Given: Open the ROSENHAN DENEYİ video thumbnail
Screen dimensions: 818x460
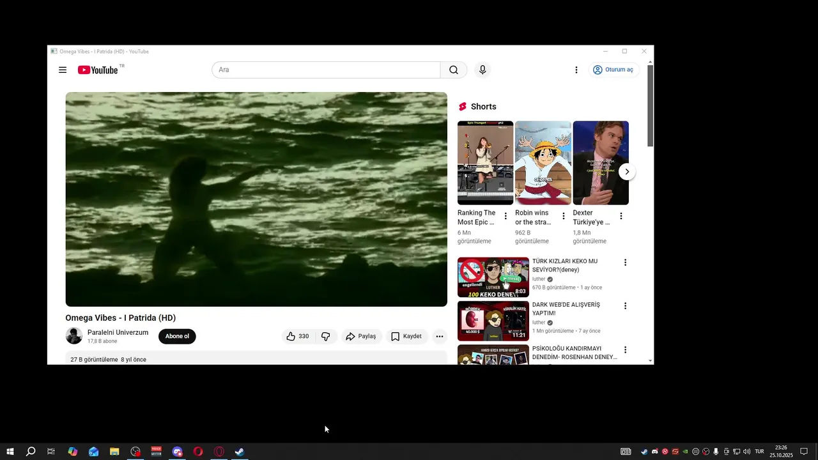Looking at the screenshot, I should (493, 355).
